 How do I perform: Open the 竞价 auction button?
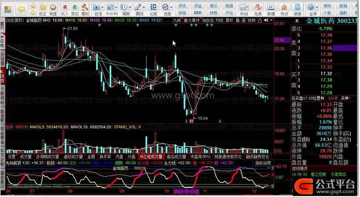pyautogui.click(x=213, y=6)
